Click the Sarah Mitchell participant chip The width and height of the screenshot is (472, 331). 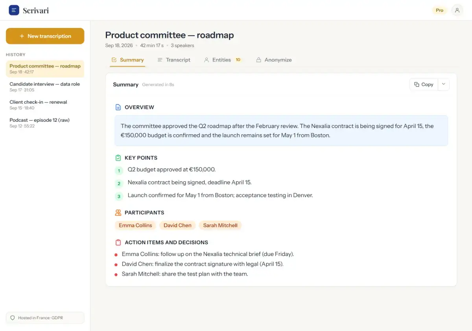coord(220,225)
